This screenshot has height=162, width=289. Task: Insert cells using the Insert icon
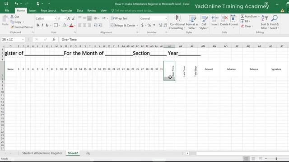point(215,18)
